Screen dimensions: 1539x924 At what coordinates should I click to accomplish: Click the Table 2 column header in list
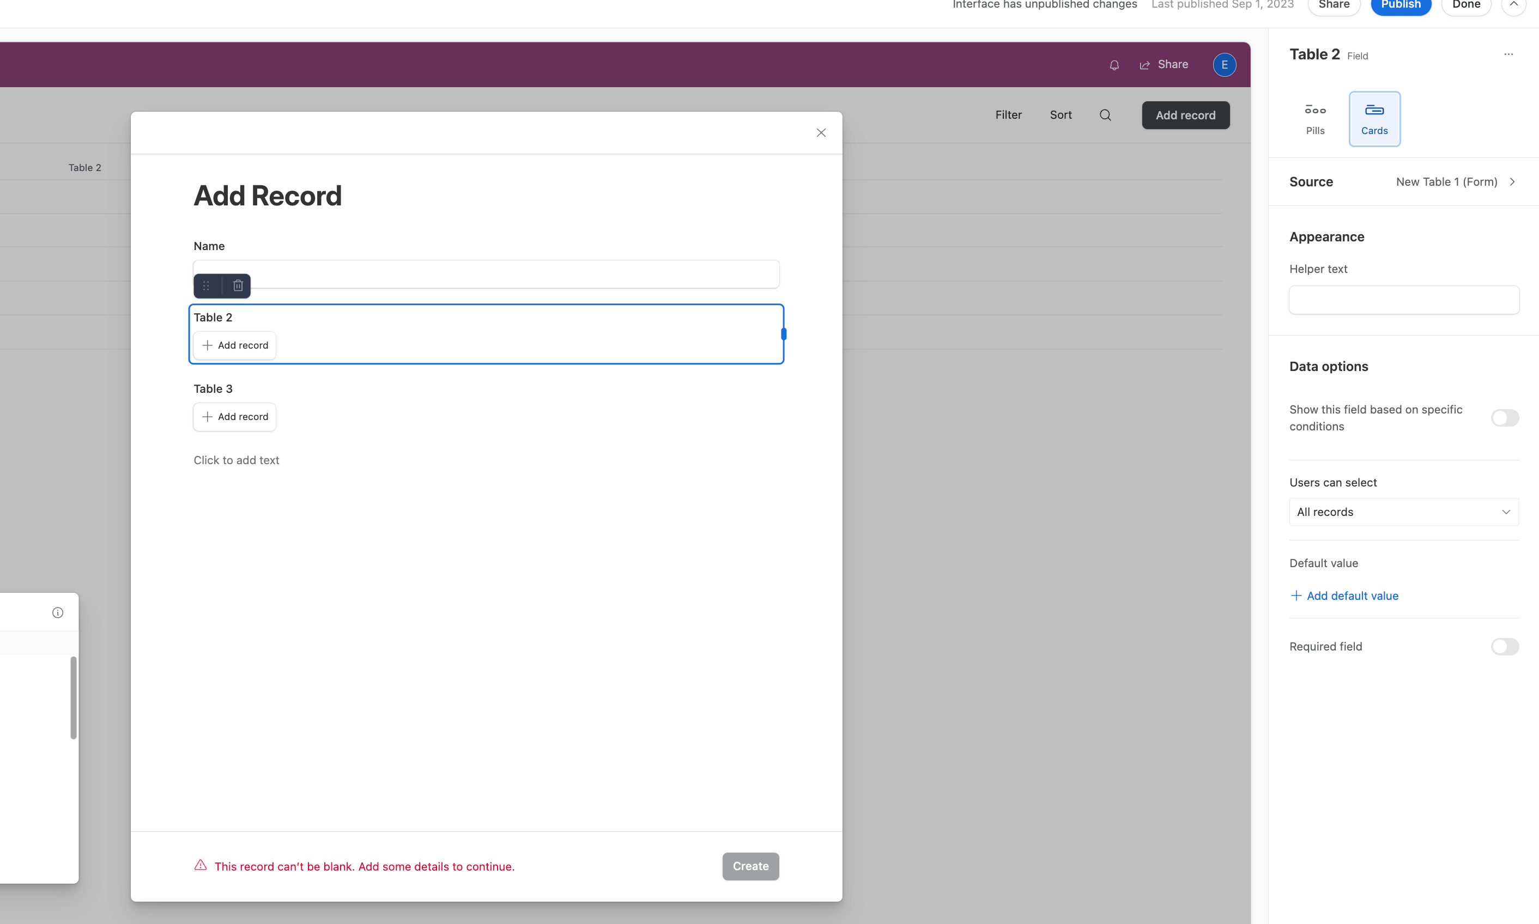pyautogui.click(x=84, y=167)
